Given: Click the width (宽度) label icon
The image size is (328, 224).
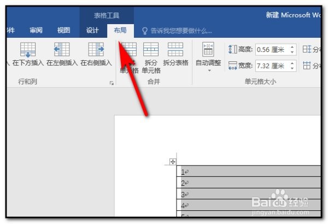Looking at the screenshot, I should pyautogui.click(x=233, y=65).
